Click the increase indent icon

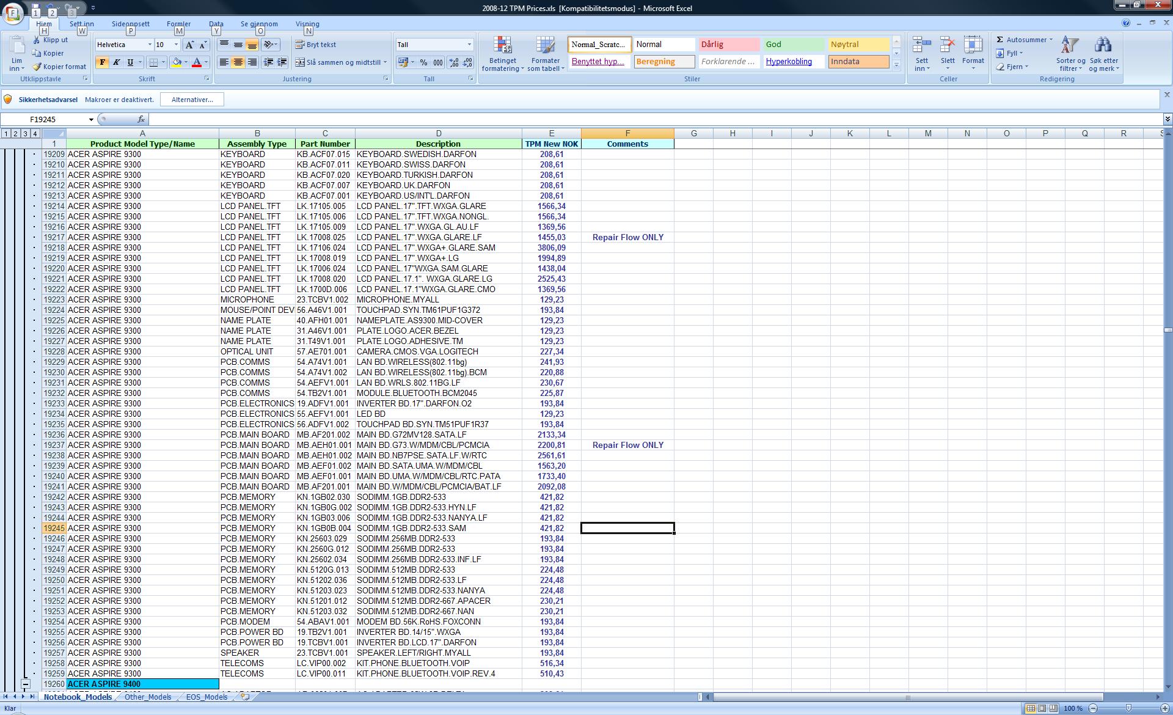[x=282, y=62]
